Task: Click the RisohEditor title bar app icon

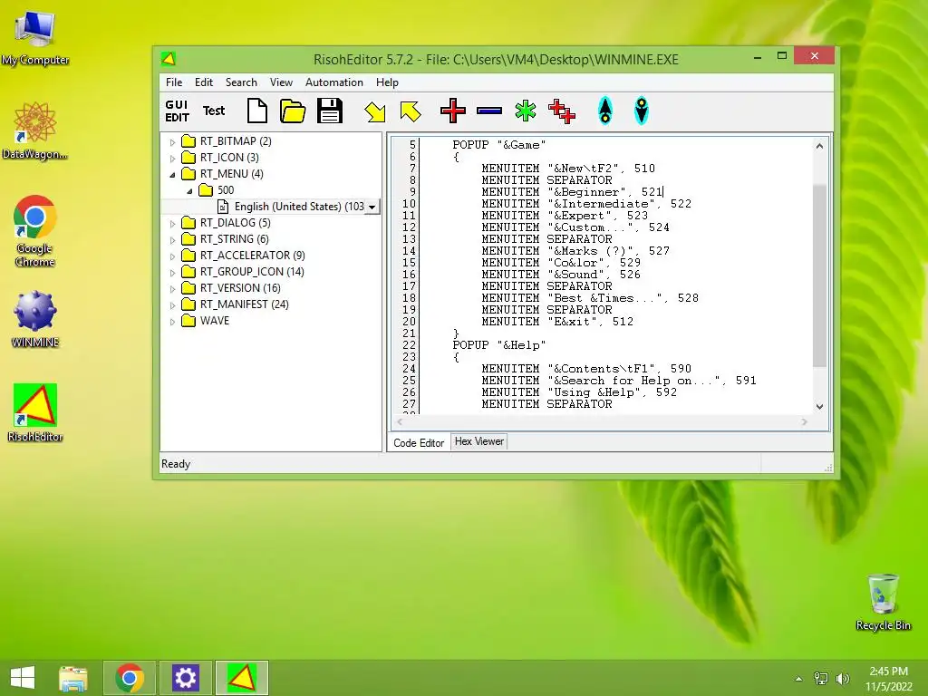Action: coord(169,59)
